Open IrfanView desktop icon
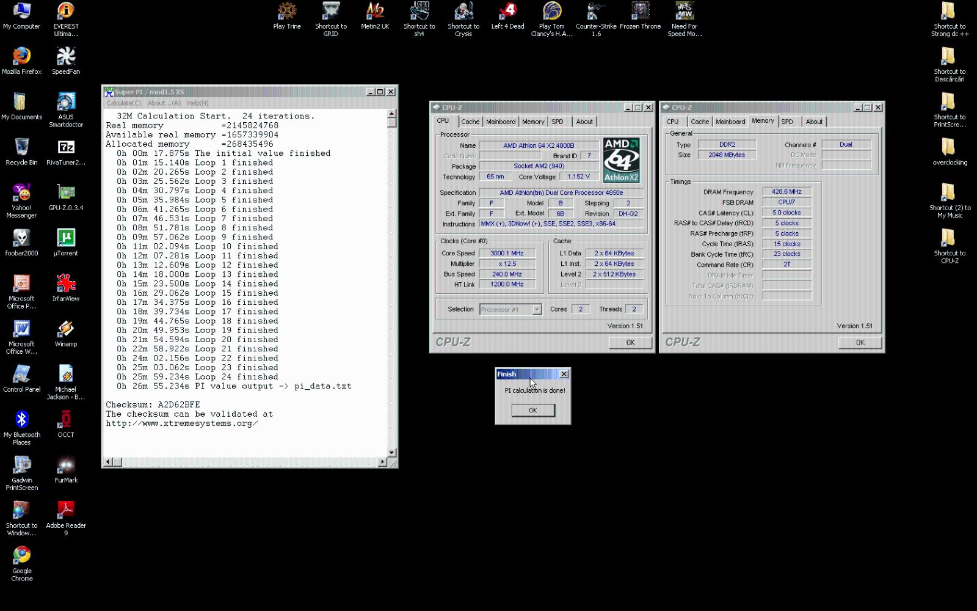The width and height of the screenshot is (977, 611). [66, 288]
